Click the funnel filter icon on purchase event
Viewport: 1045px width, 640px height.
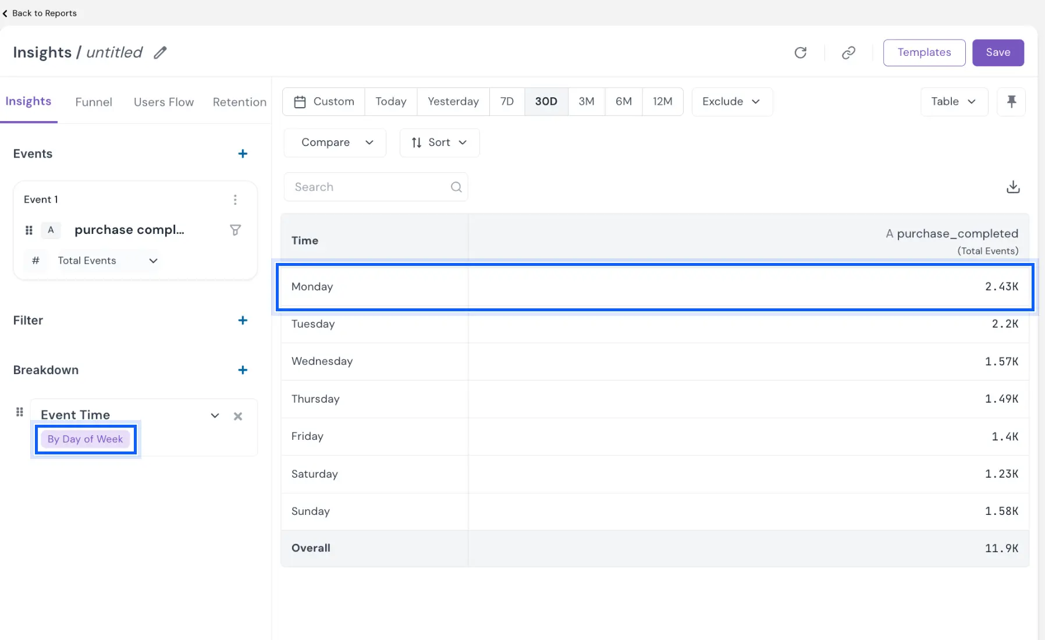click(x=235, y=230)
